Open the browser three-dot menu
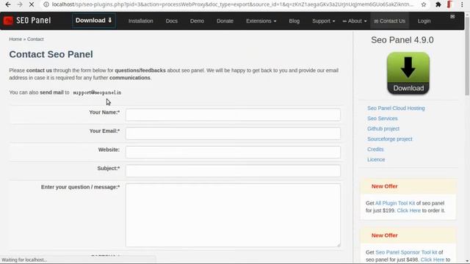The image size is (470, 264). [x=462, y=4]
